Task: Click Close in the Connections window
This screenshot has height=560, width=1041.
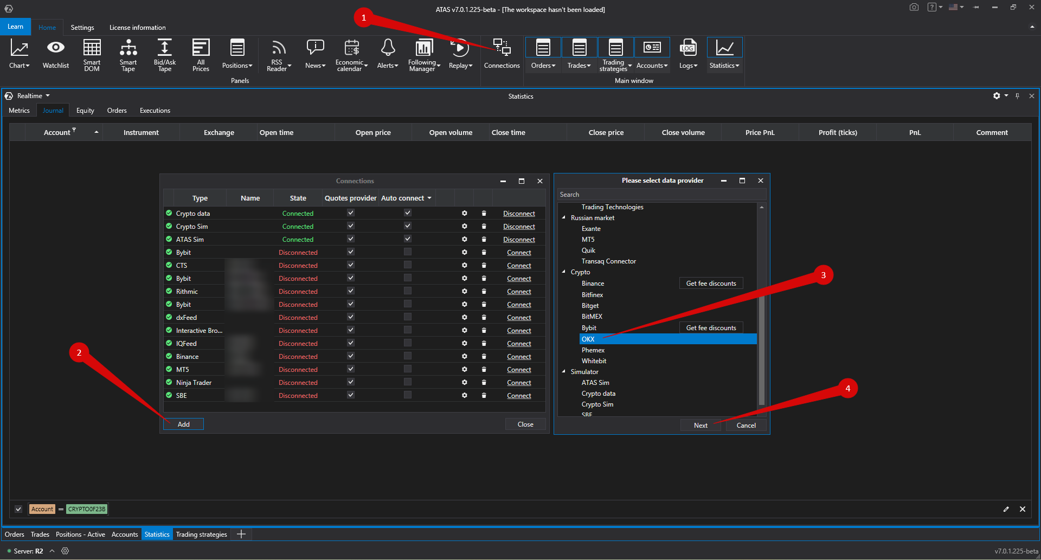Action: [x=525, y=424]
